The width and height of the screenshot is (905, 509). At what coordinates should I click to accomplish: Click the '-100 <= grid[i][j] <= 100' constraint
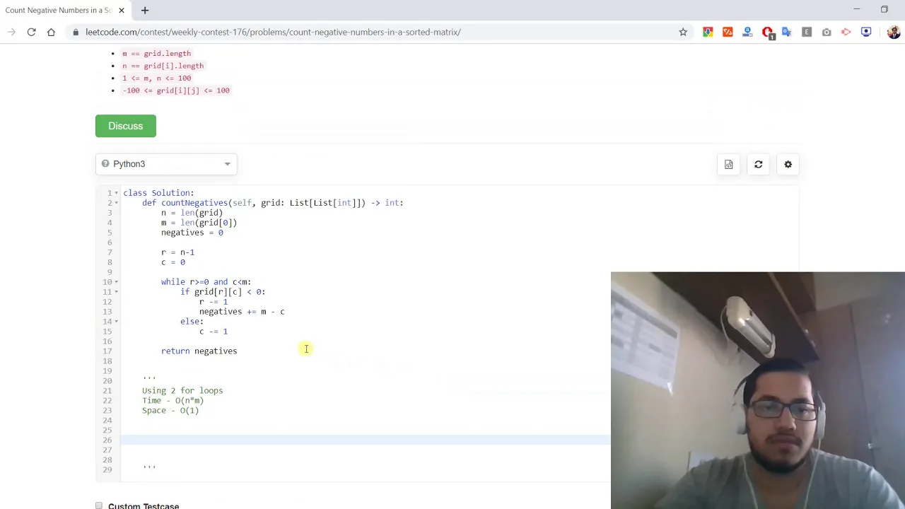176,90
